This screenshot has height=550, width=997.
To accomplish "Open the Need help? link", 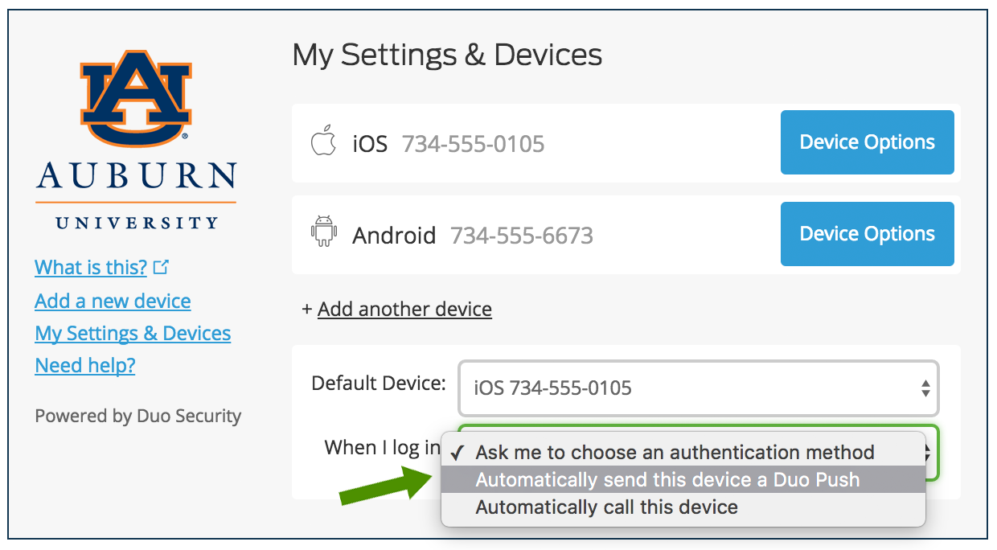I will [85, 365].
